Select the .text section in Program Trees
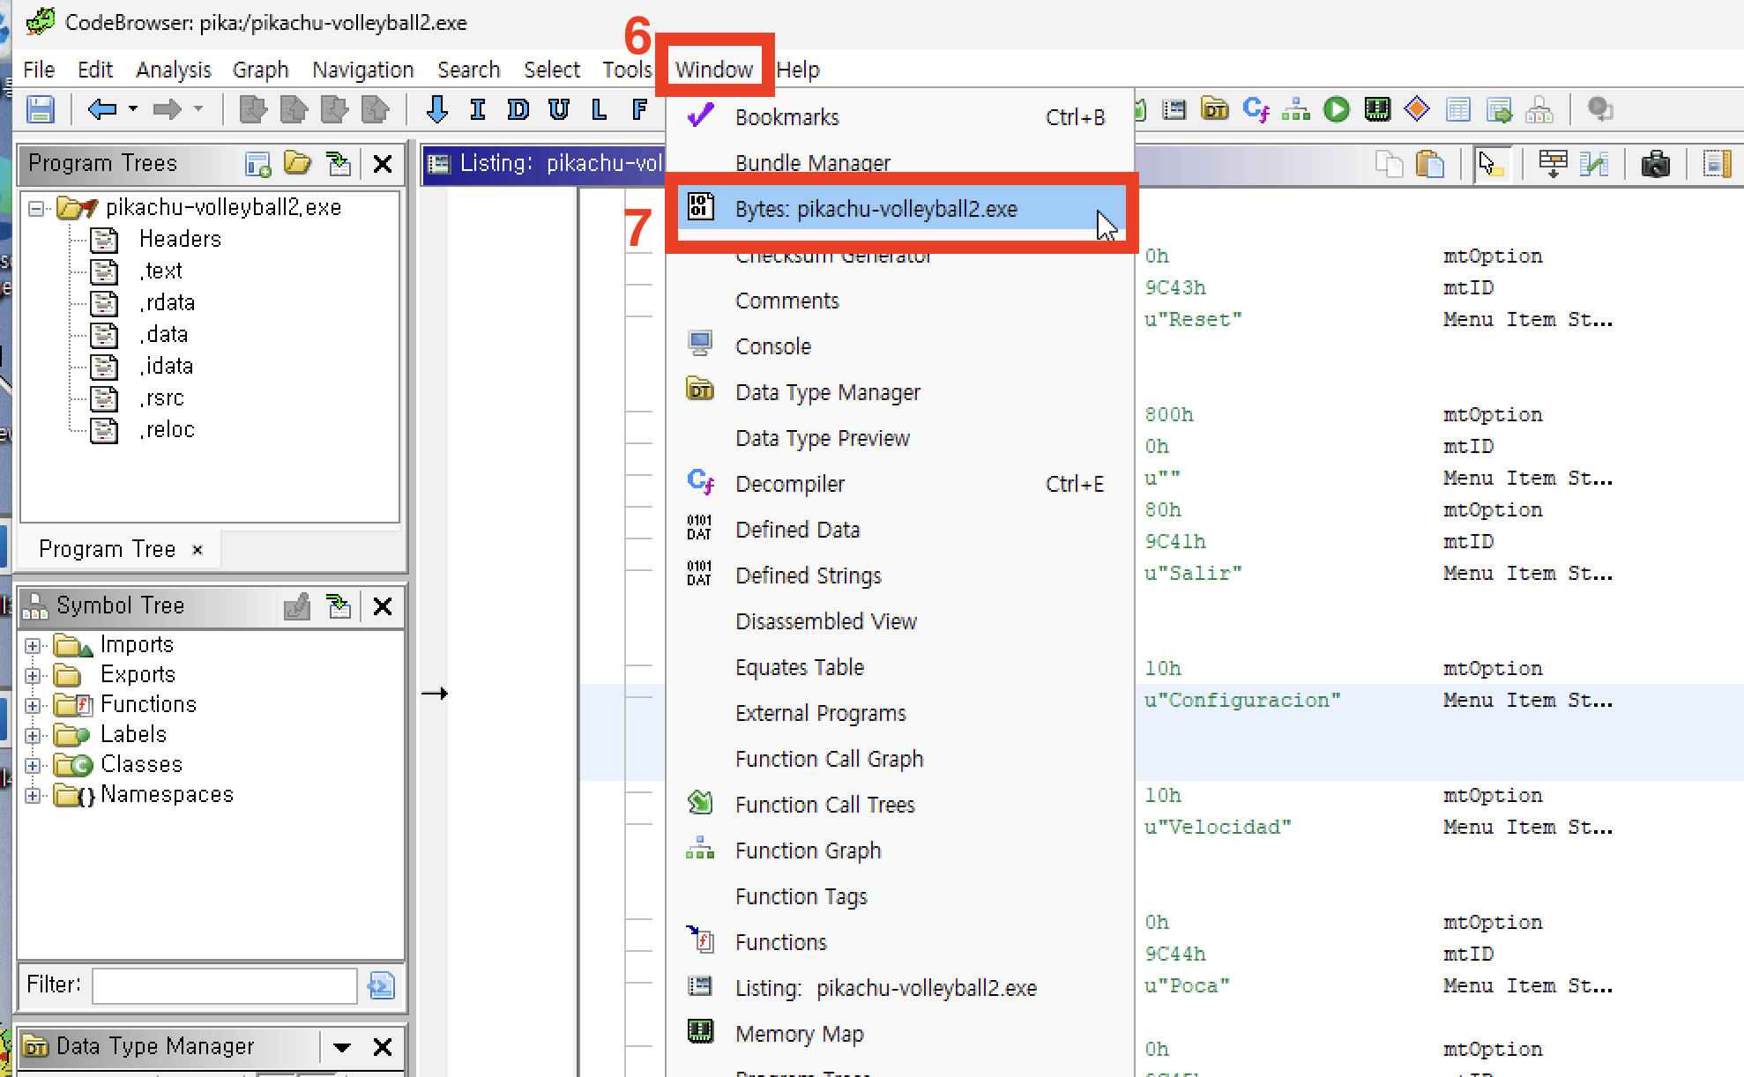Viewport: 1744px width, 1077px height. [160, 271]
